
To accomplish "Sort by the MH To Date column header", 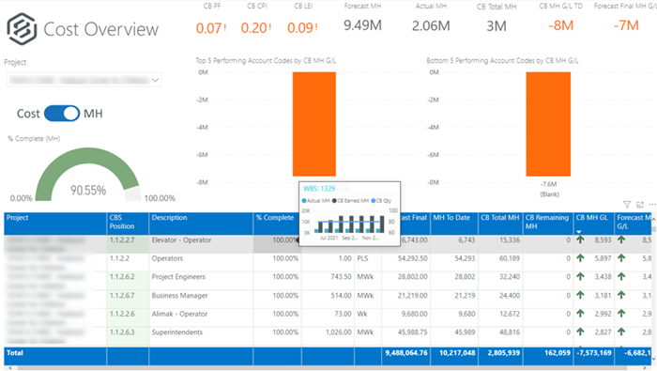I will click(x=454, y=224).
